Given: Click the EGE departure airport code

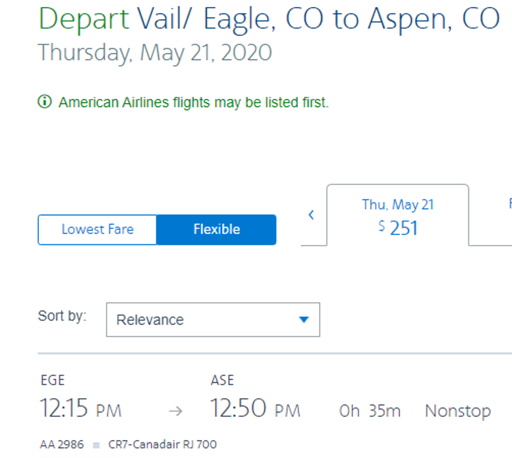Looking at the screenshot, I should pyautogui.click(x=52, y=381).
